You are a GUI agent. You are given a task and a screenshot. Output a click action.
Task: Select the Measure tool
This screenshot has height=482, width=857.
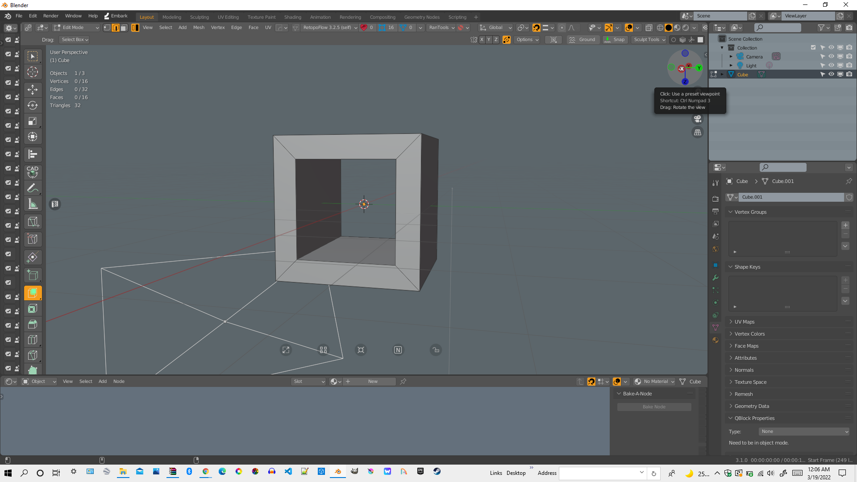33,204
